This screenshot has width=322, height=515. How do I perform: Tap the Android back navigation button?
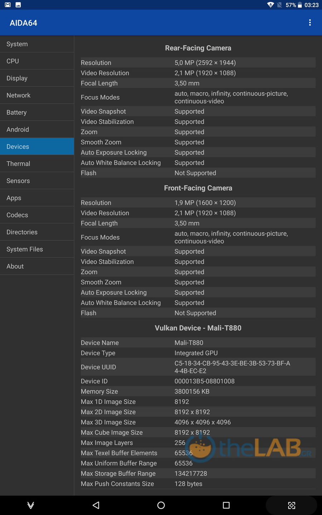pyautogui.click(x=96, y=505)
